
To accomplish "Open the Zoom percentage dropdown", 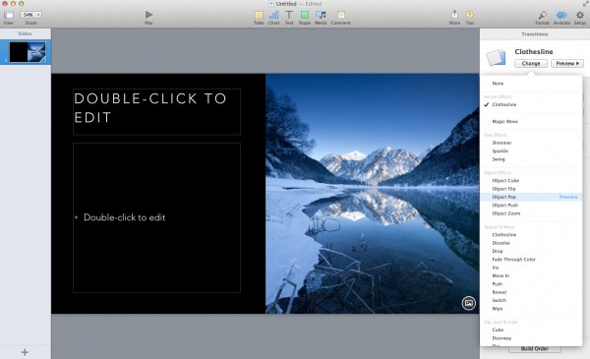I will 30,15.
